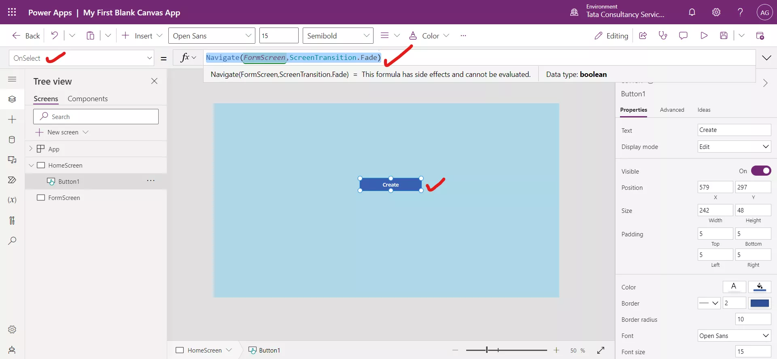Open the font color A picker
Viewport: 777px width, 359px height.
(734, 287)
